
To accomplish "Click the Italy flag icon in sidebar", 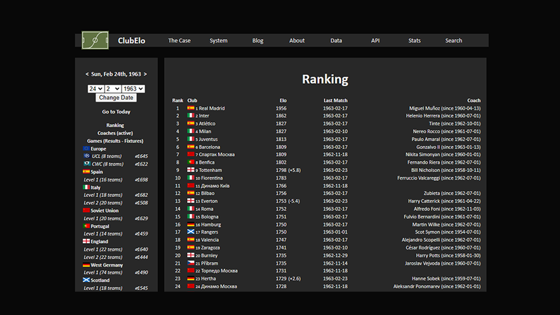I will tap(86, 187).
